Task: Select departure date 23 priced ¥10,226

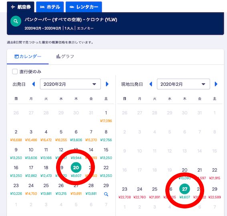Action: tap(16, 189)
